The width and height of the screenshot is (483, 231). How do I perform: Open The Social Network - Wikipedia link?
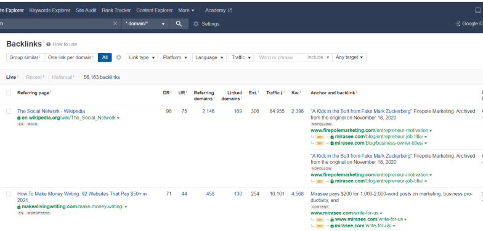(51, 111)
